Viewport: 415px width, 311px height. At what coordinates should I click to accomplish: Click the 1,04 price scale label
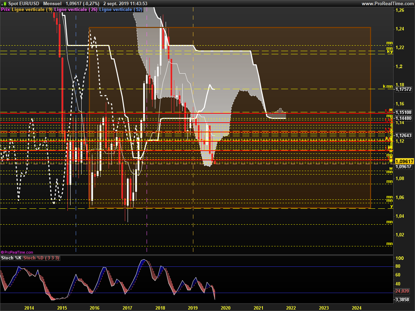coord(400,216)
